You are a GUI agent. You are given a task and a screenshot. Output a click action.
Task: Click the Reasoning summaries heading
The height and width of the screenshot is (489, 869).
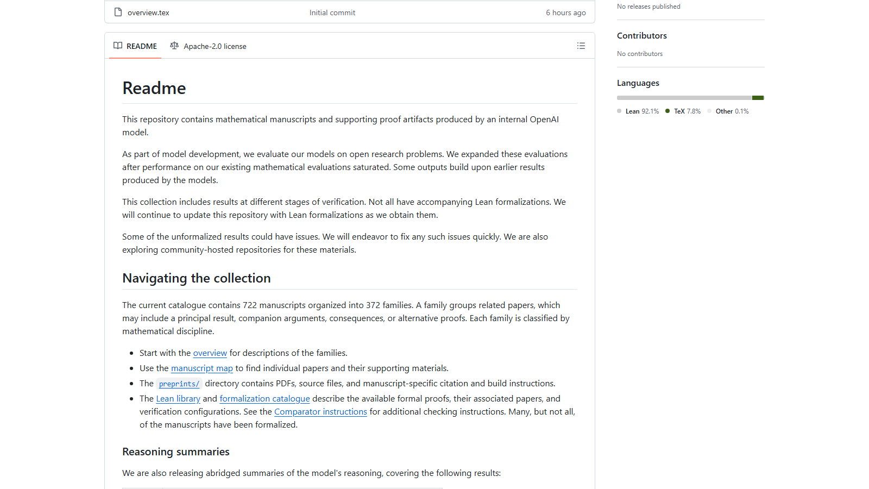coord(176,452)
